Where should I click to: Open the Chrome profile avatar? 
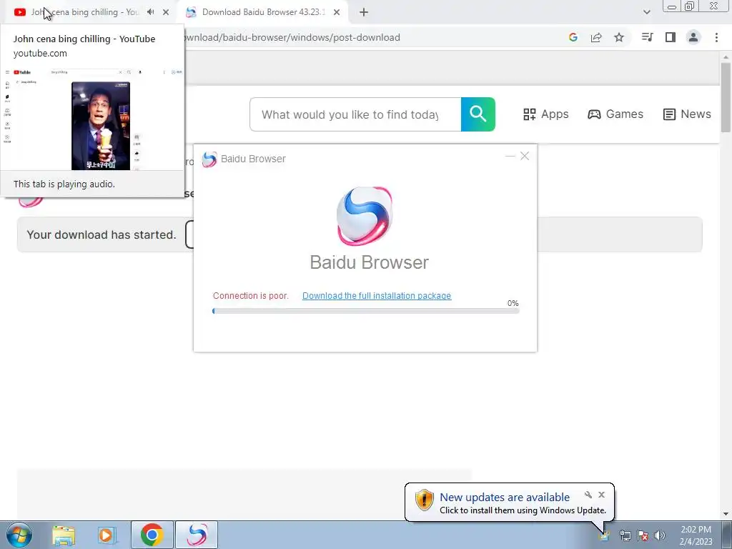693,37
